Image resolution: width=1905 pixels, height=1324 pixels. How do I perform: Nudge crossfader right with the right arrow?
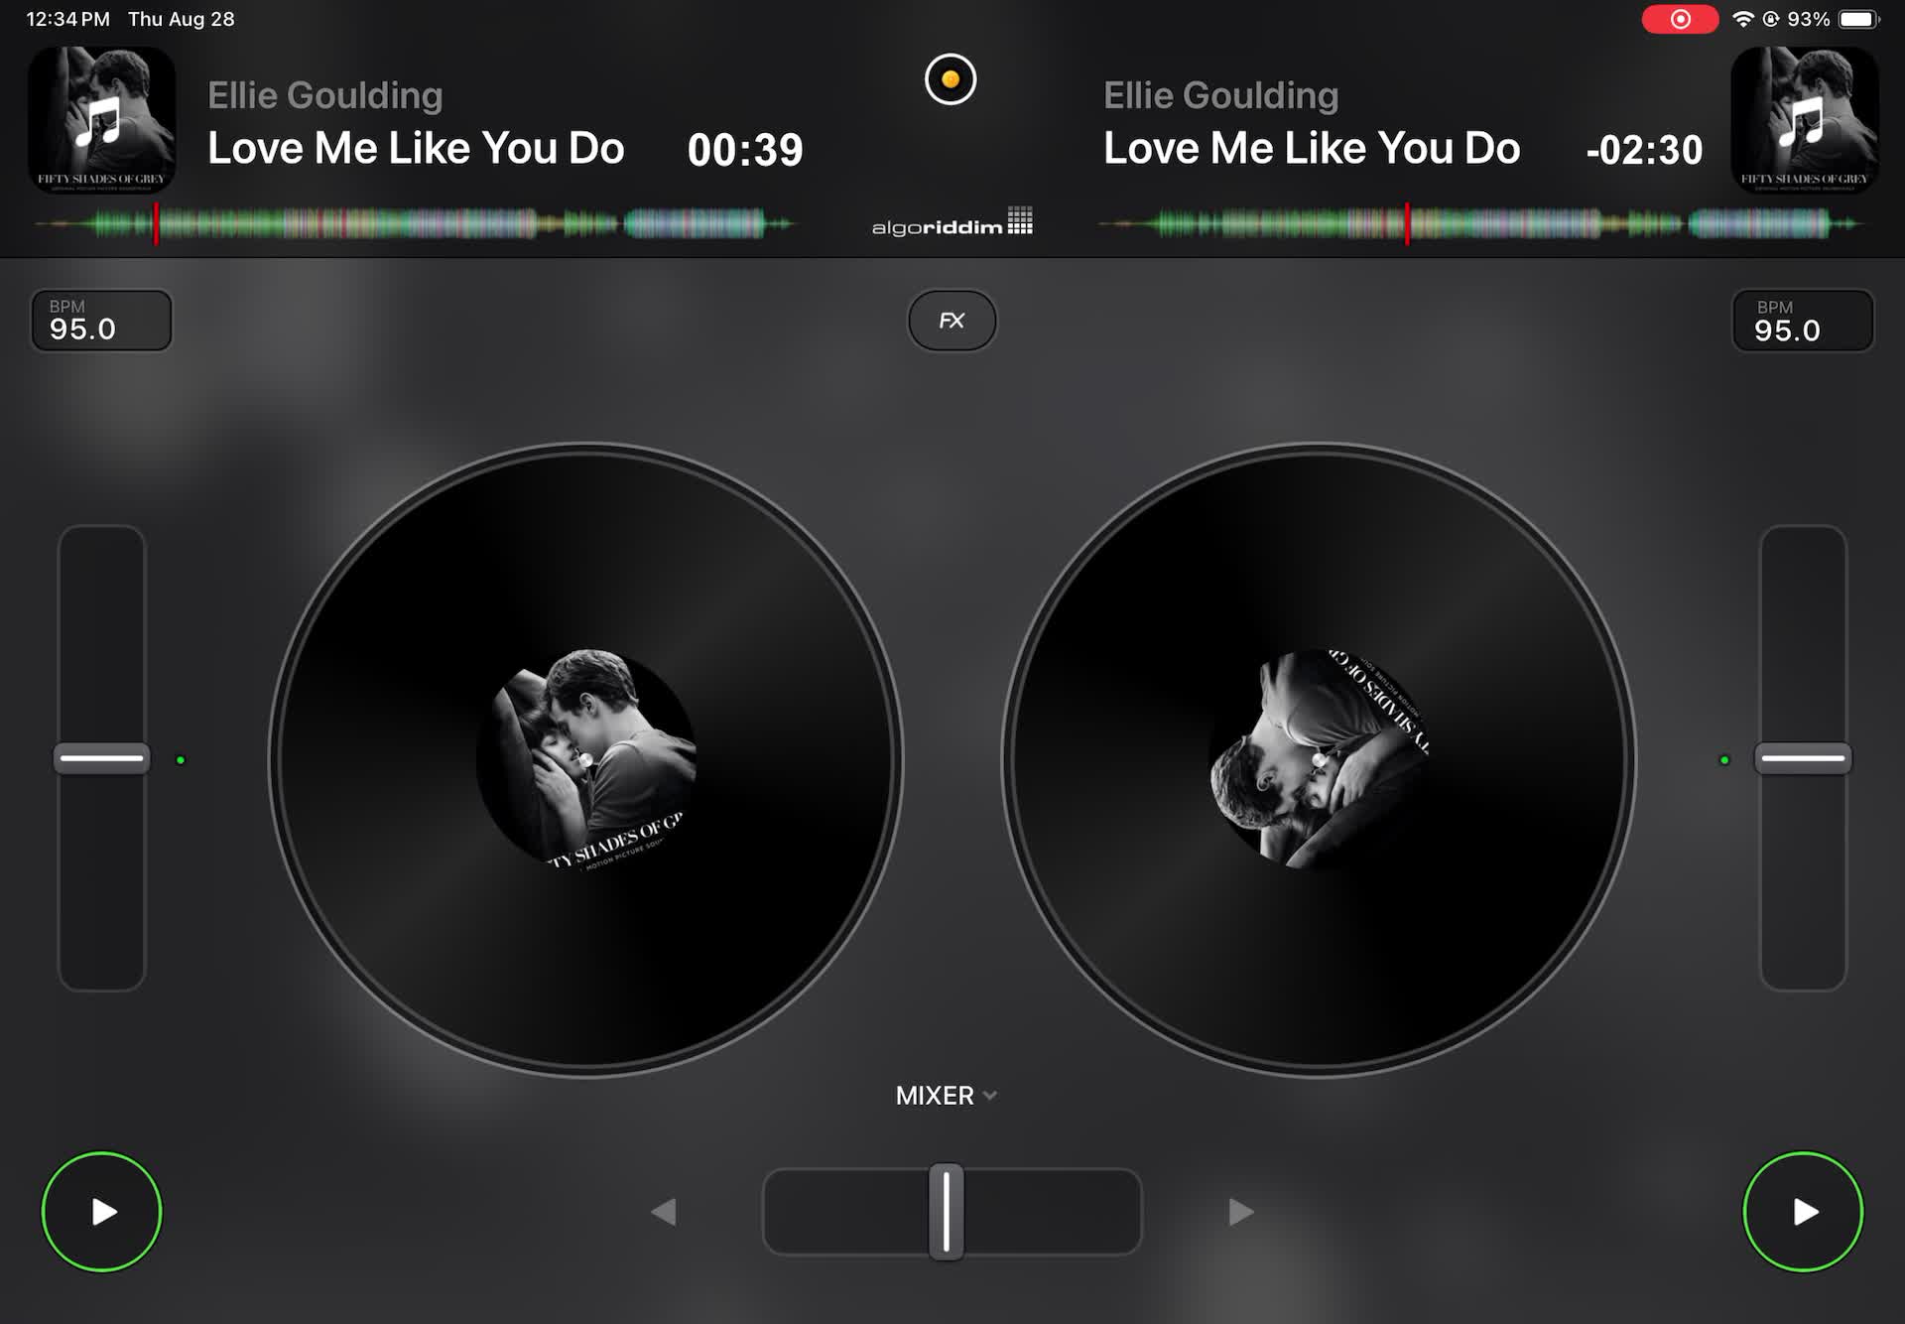[1241, 1212]
